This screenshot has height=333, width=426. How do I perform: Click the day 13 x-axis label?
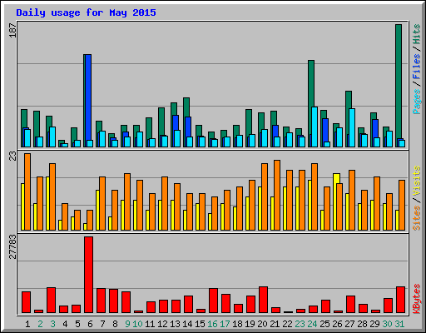pyautogui.click(x=175, y=324)
